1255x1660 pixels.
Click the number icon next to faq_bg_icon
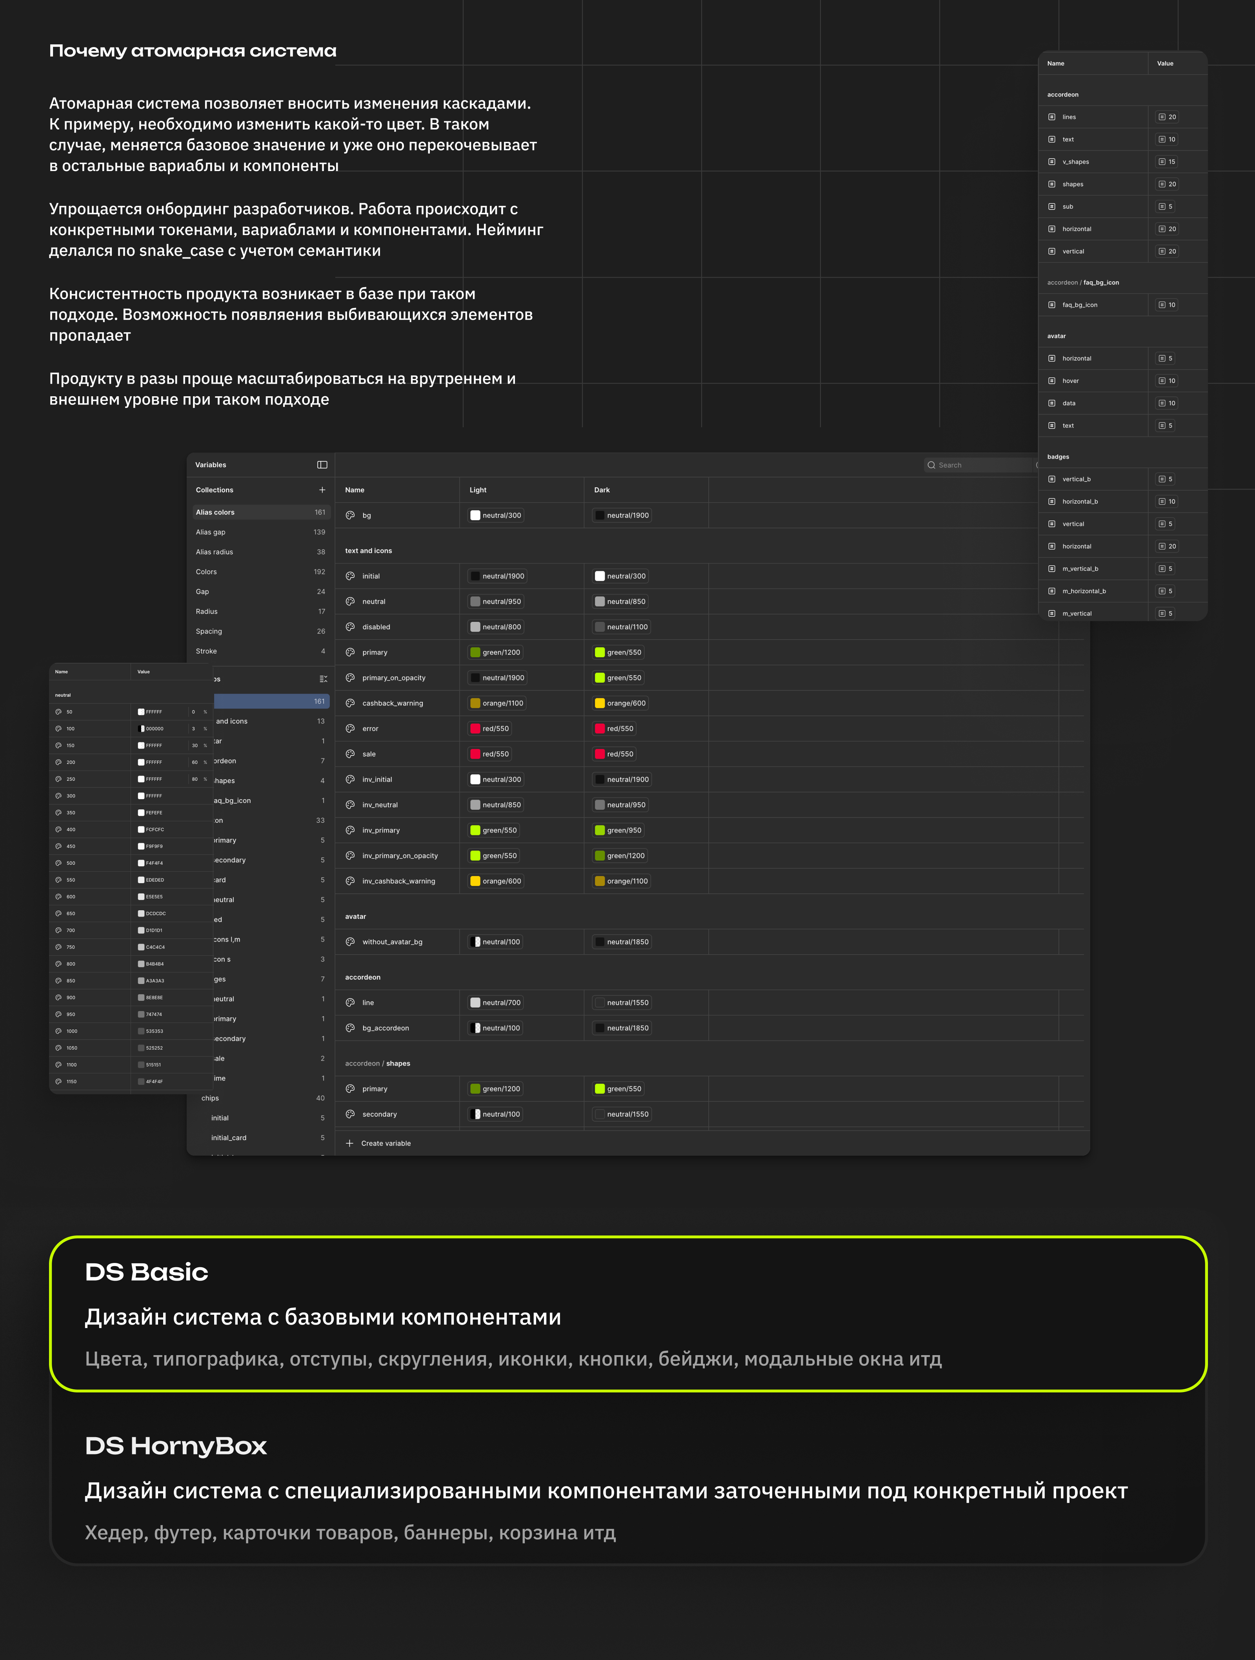pos(1052,305)
